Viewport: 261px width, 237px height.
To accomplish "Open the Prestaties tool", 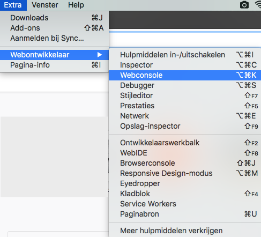I will click(x=185, y=106).
